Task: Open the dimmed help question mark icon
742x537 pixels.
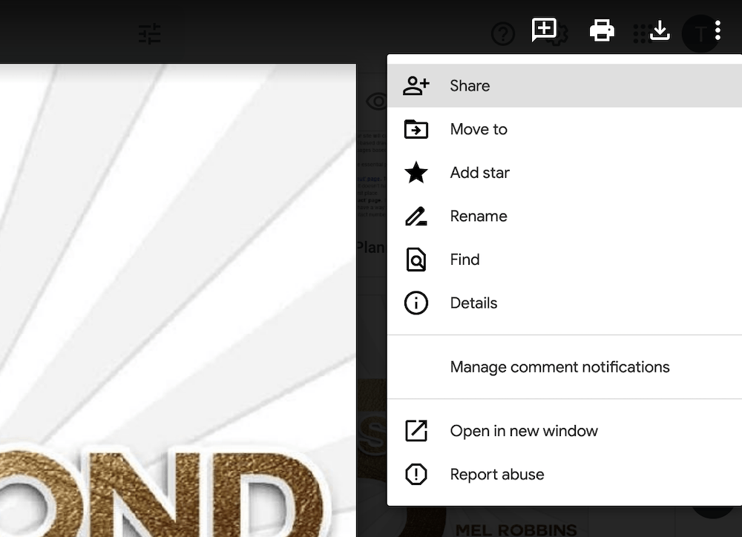Action: (x=502, y=34)
